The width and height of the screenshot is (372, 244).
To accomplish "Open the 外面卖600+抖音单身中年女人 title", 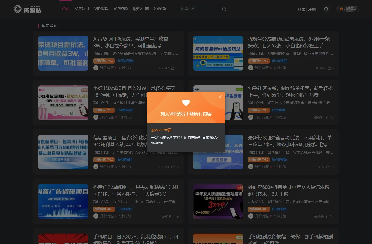I will [x=289, y=190].
